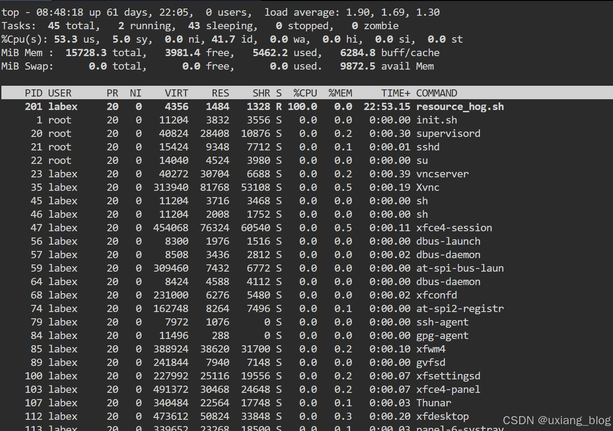The width and height of the screenshot is (613, 431).
Task: Click the su process name
Action: 422,161
